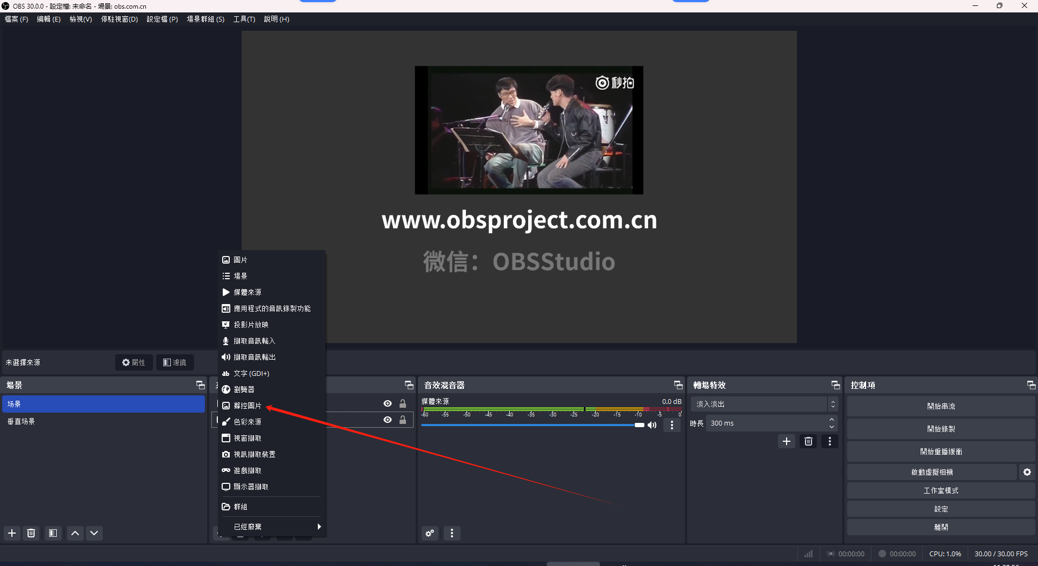Float the sources dock panel
The height and width of the screenshot is (566, 1038).
pyautogui.click(x=409, y=385)
